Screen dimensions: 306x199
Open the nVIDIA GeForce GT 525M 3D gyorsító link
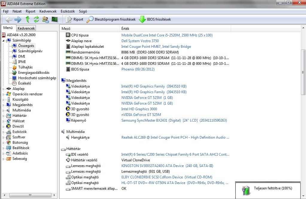(141, 115)
